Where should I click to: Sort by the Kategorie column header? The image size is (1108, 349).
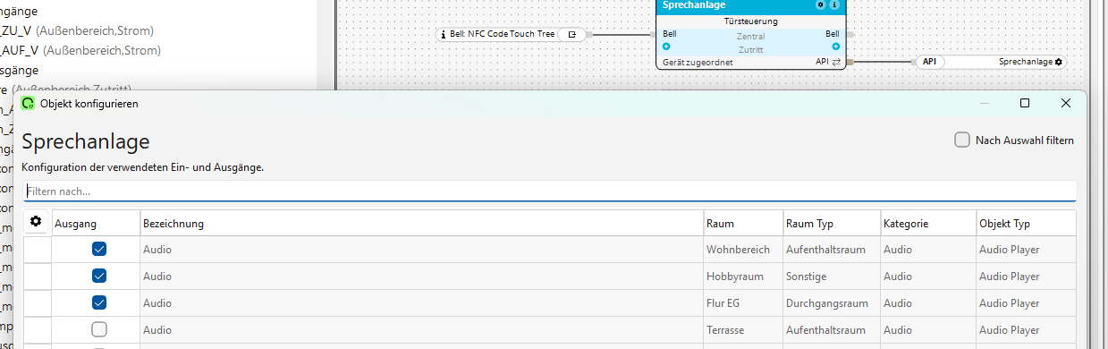pyautogui.click(x=928, y=223)
